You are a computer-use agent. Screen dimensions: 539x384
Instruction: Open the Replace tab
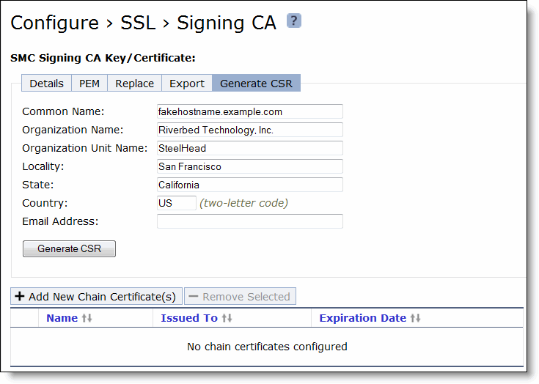[134, 83]
